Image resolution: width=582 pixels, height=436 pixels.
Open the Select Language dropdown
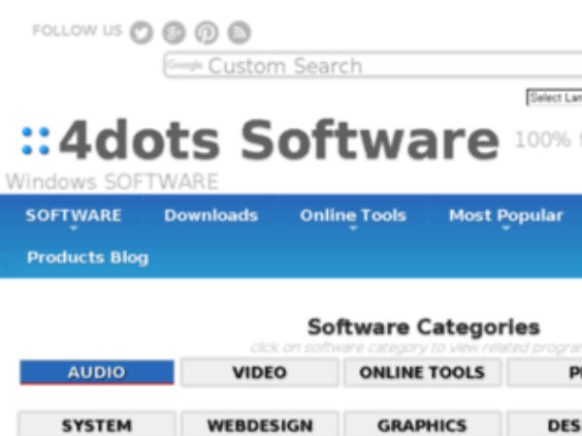(554, 98)
